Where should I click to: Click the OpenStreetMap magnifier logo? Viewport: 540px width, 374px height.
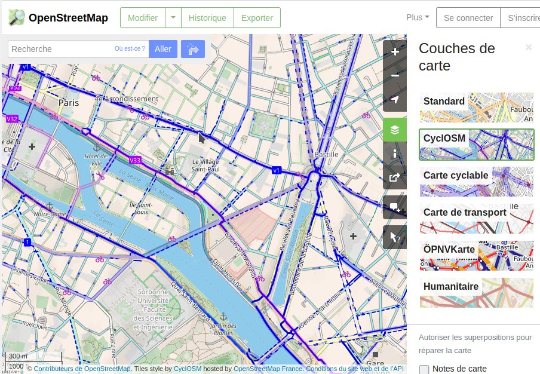17,17
